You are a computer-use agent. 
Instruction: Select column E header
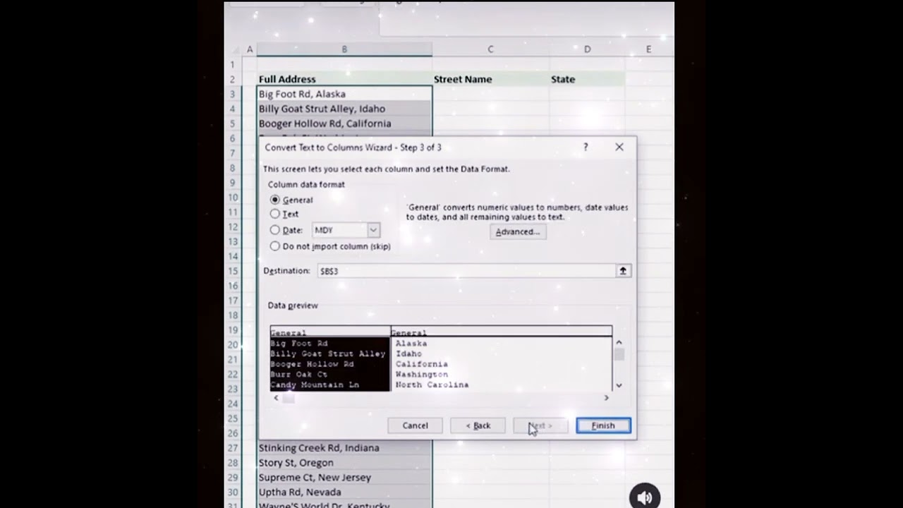[649, 49]
